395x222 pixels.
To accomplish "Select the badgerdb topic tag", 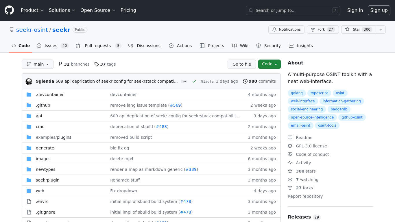I will (339, 109).
